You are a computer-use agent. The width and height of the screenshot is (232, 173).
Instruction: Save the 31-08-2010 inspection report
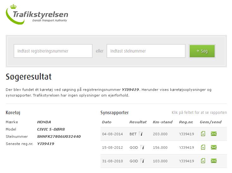203,161
